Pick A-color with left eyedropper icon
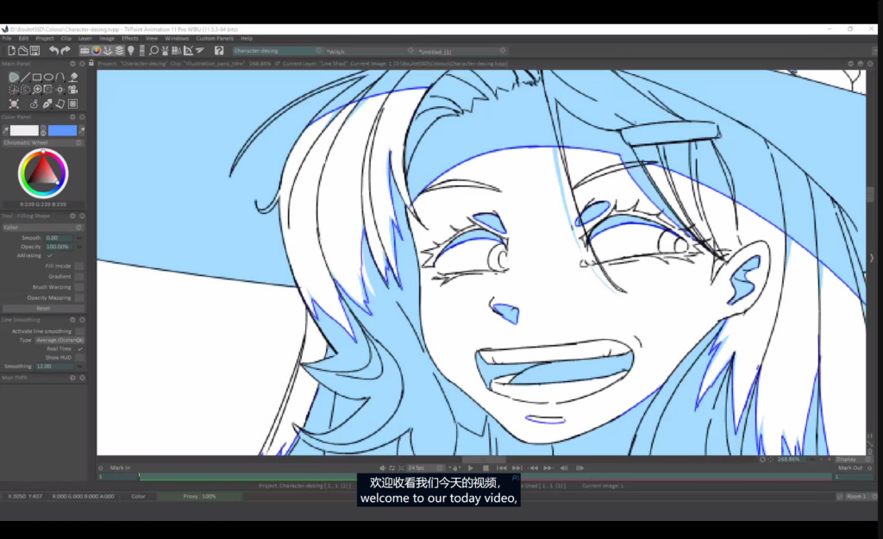The image size is (883, 539). click(x=6, y=131)
